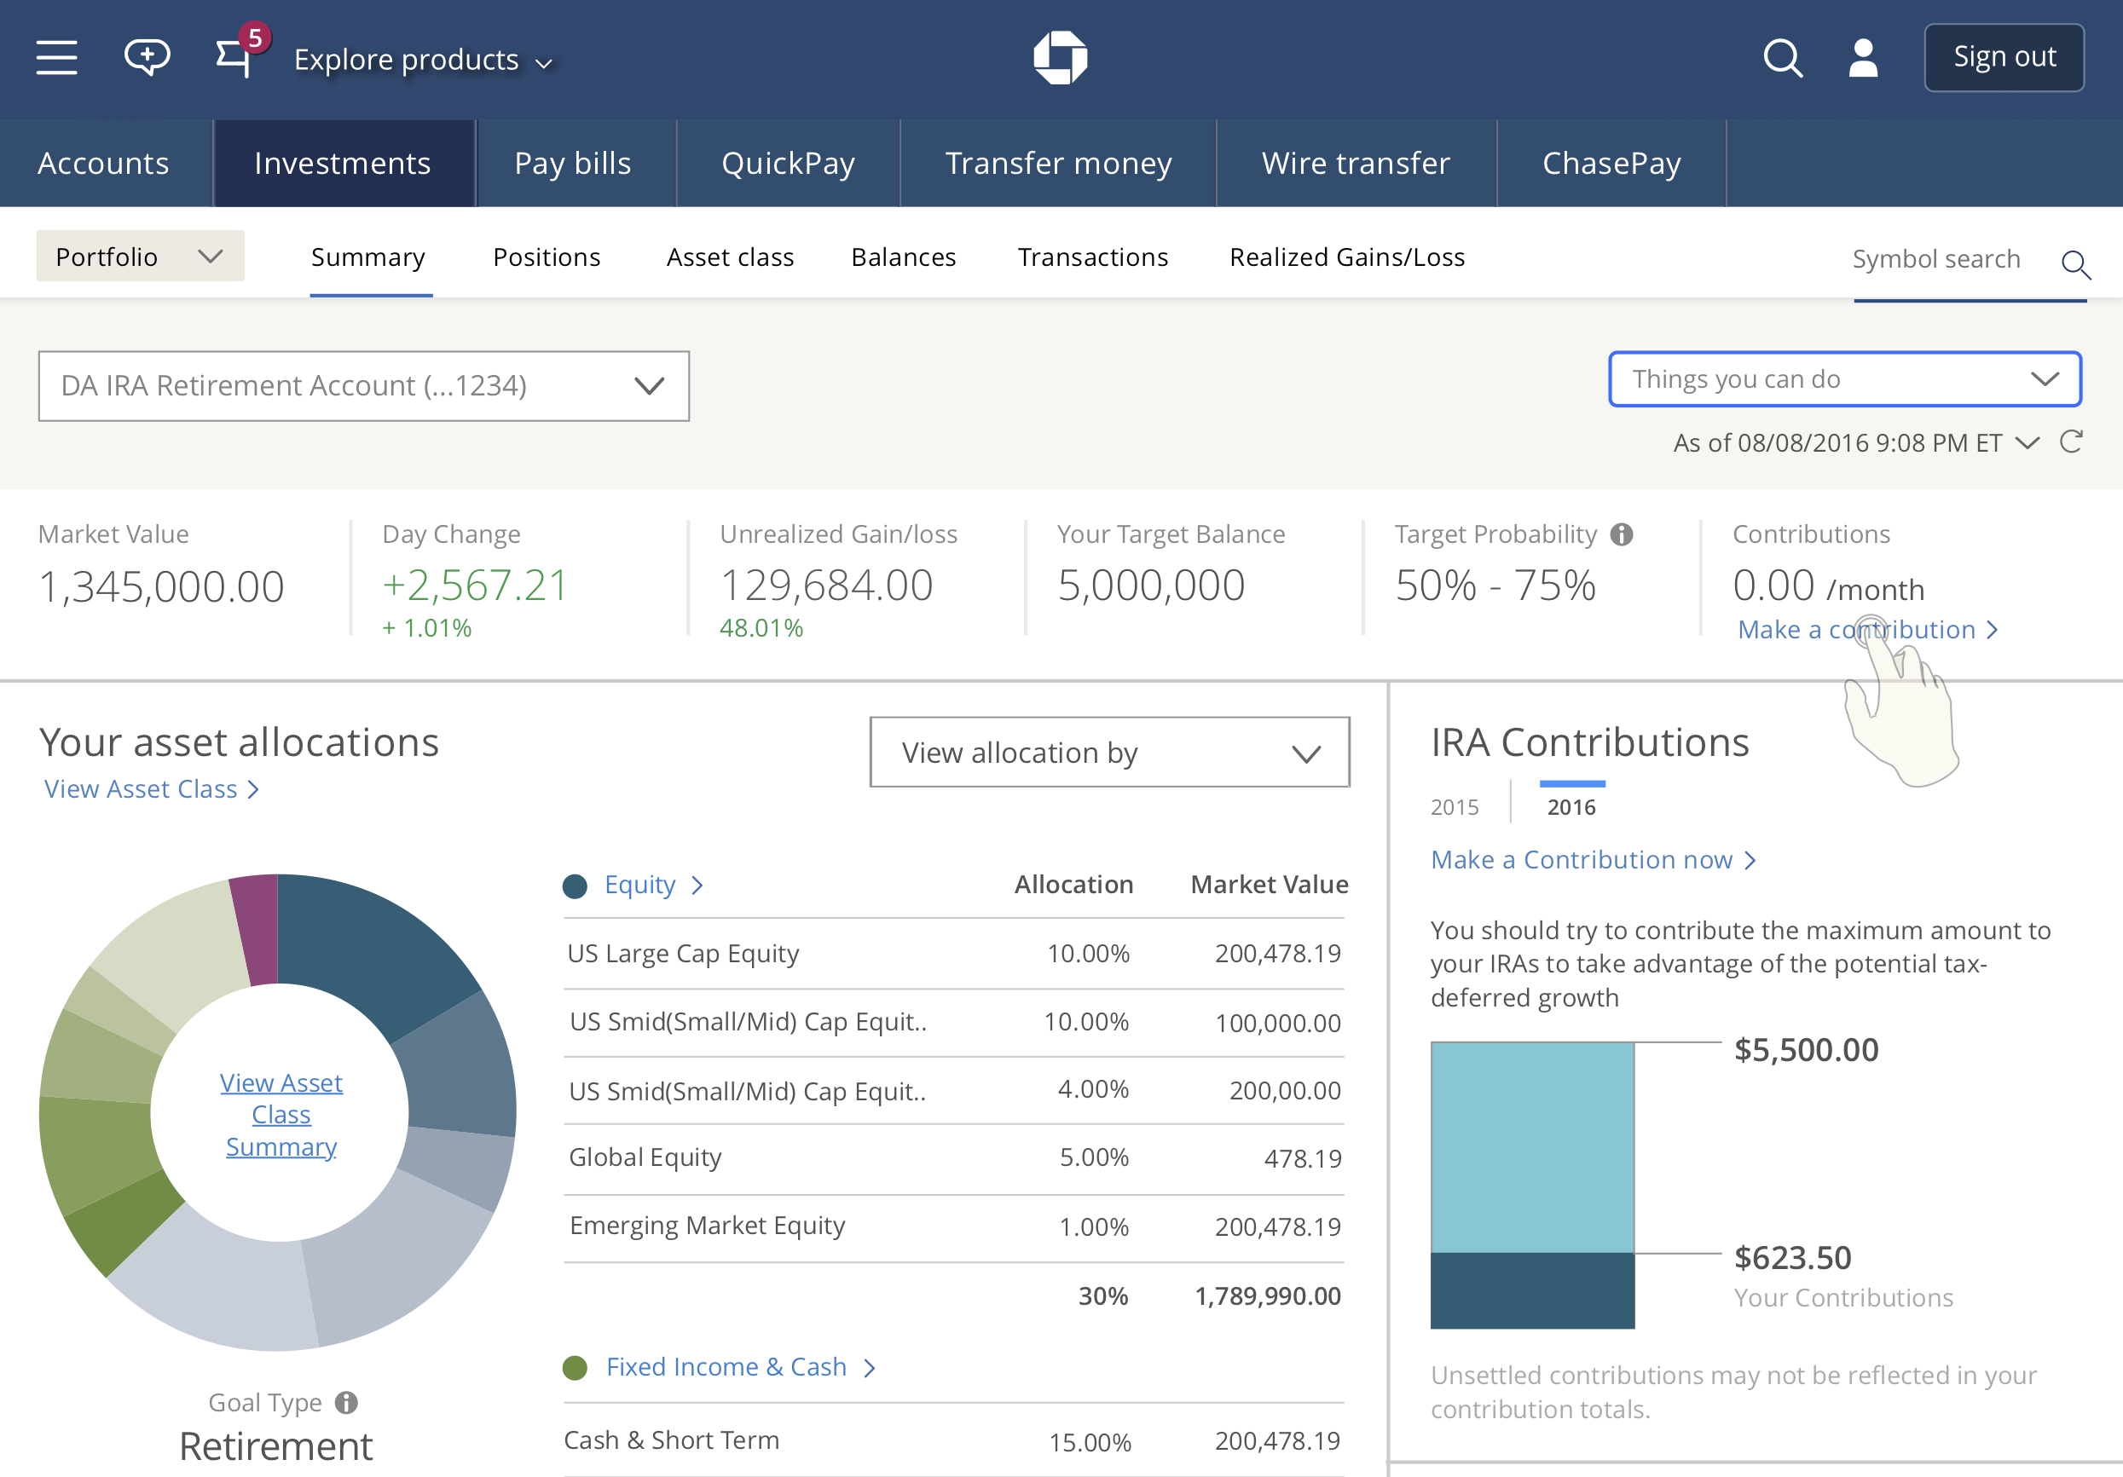2123x1477 pixels.
Task: Click the Sign out button
Action: [2004, 57]
